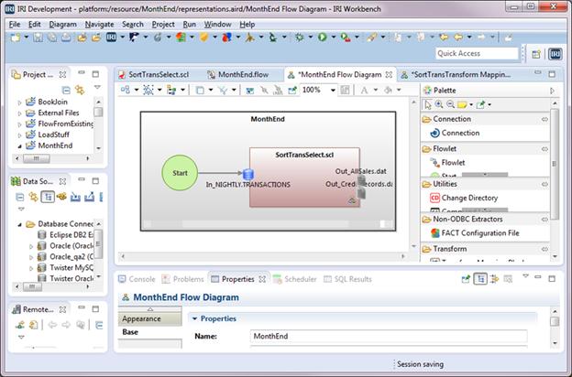The width and height of the screenshot is (572, 377).
Task: Click the Transform palette drawer header
Action: pyautogui.click(x=485, y=249)
